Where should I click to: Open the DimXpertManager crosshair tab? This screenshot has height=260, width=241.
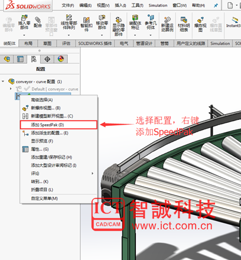point(47,59)
